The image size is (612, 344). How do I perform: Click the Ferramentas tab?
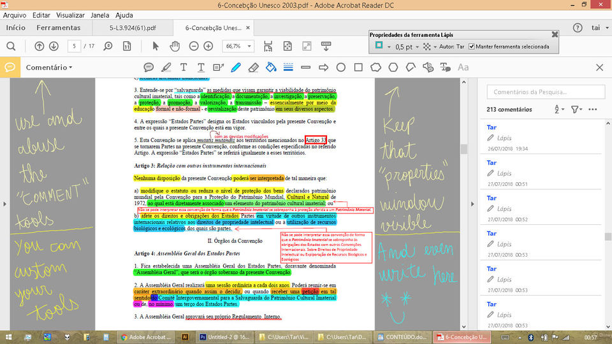(x=59, y=28)
